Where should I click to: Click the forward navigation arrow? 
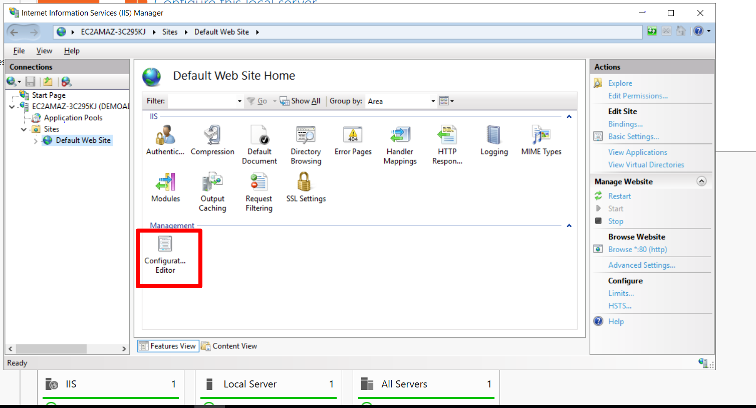(34, 33)
